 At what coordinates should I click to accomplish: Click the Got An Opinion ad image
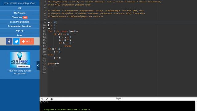tap(20, 60)
